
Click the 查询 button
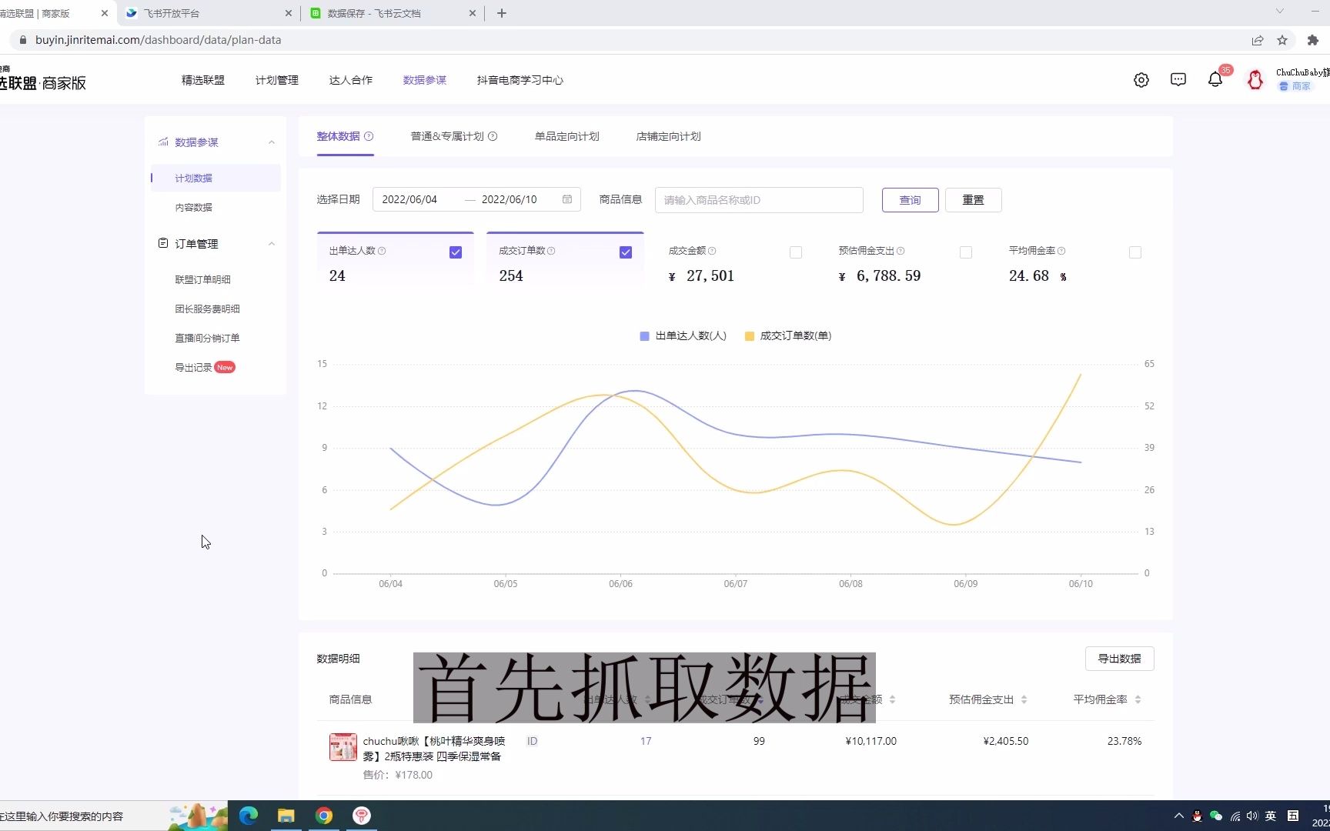[911, 200]
